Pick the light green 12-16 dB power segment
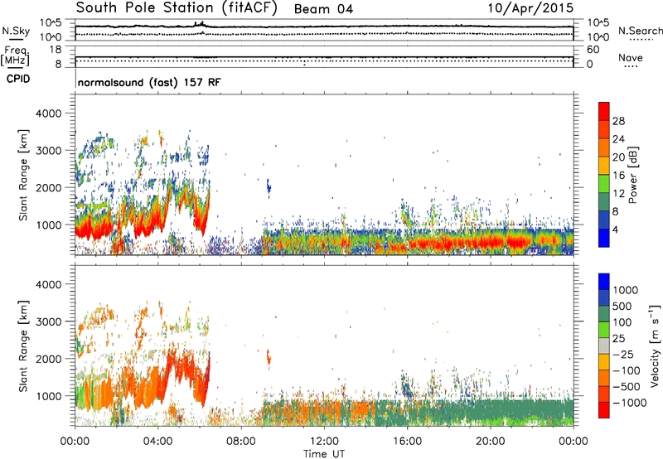The width and height of the screenshot is (663, 459). click(604, 184)
